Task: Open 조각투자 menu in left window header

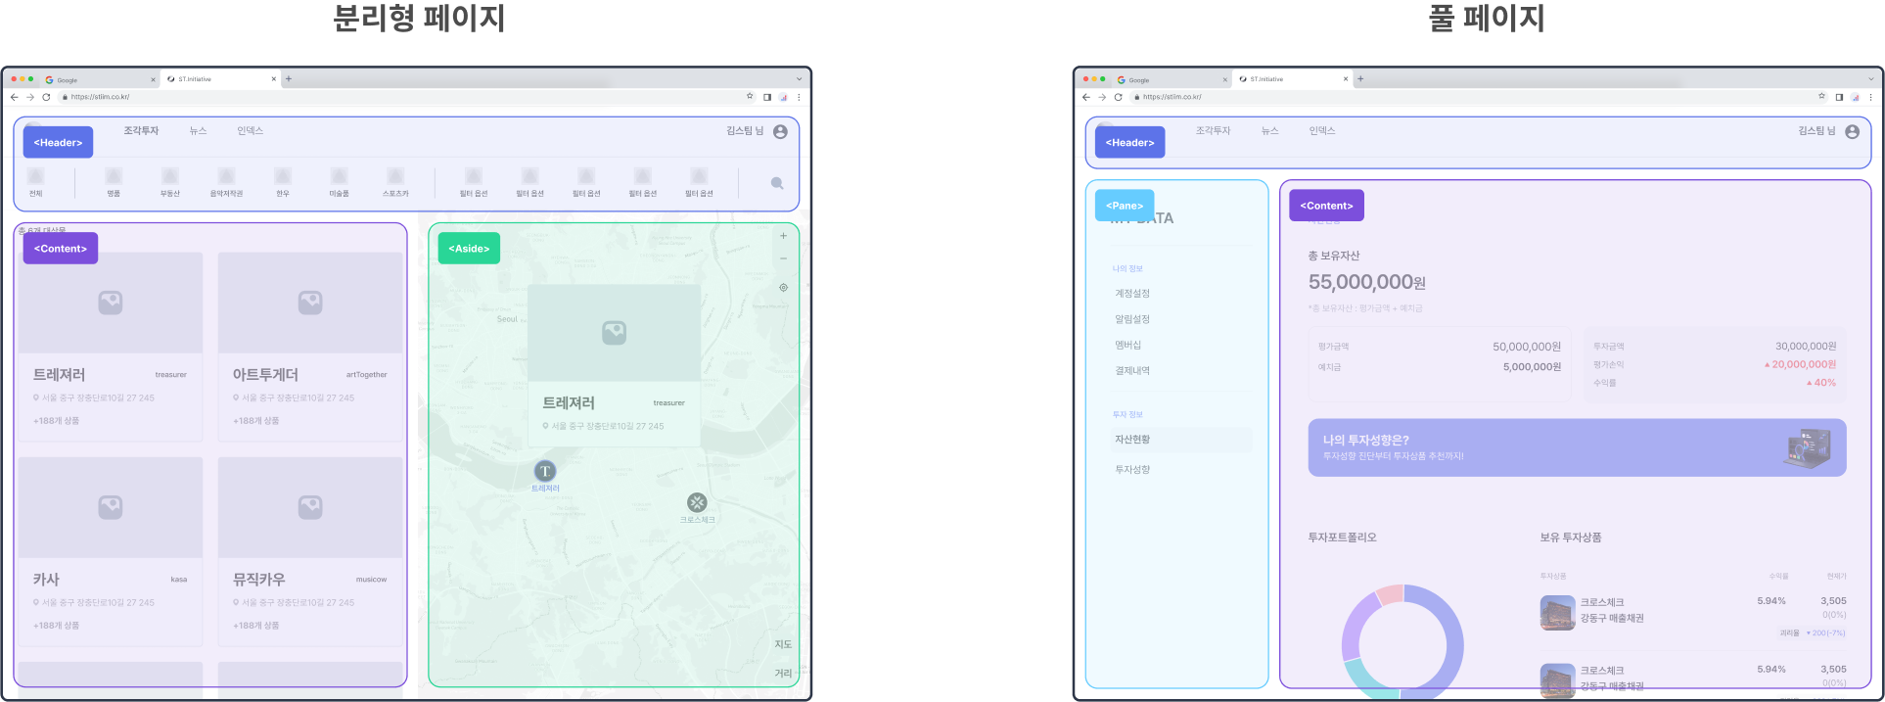Action: pos(141,131)
